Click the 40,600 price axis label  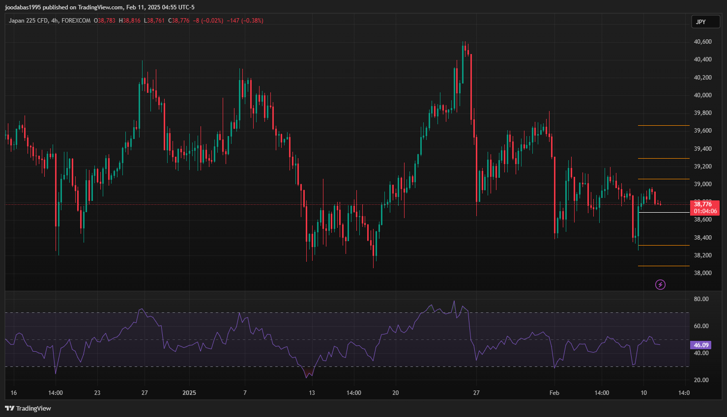(x=702, y=42)
